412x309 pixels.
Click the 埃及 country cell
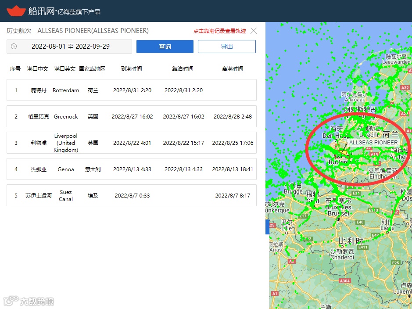(x=93, y=195)
